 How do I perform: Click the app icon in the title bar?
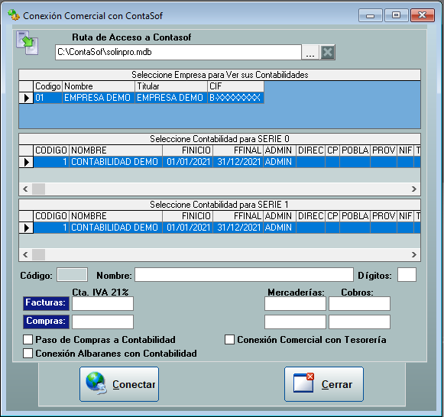(x=14, y=15)
